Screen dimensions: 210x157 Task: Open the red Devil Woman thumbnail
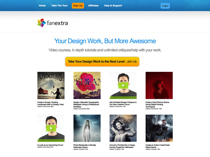pos(159,86)
